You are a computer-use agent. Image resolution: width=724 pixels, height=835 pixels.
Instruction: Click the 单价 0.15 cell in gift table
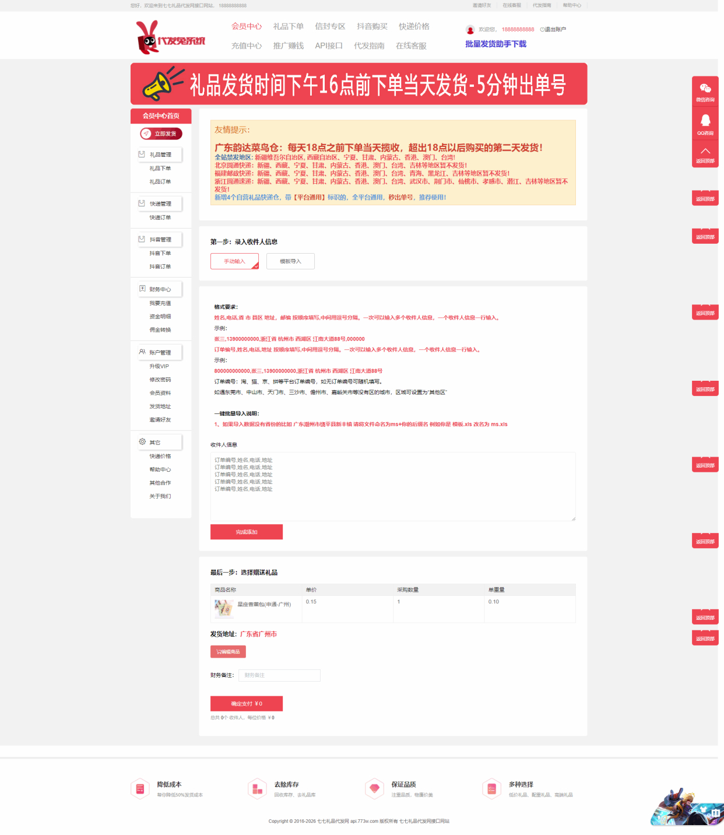coord(347,609)
